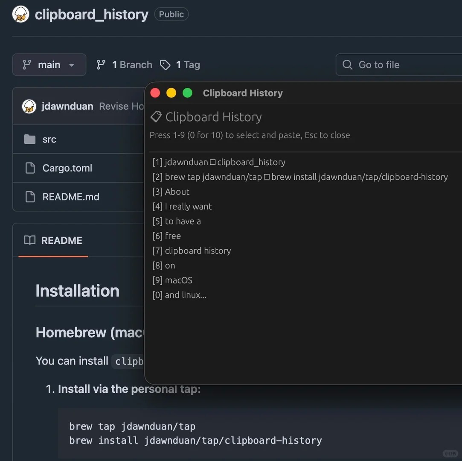Viewport: 462px width, 461px height.
Task: Select clipboard entry [7] clipboard history
Action: point(191,251)
